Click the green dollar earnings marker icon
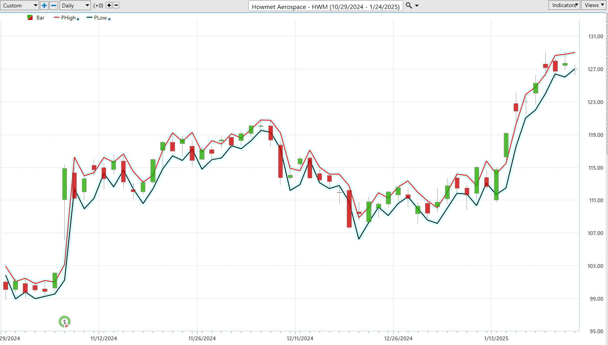This screenshot has width=608, height=345. (65, 322)
